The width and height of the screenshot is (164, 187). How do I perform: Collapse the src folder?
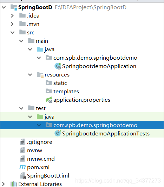coord(13,33)
